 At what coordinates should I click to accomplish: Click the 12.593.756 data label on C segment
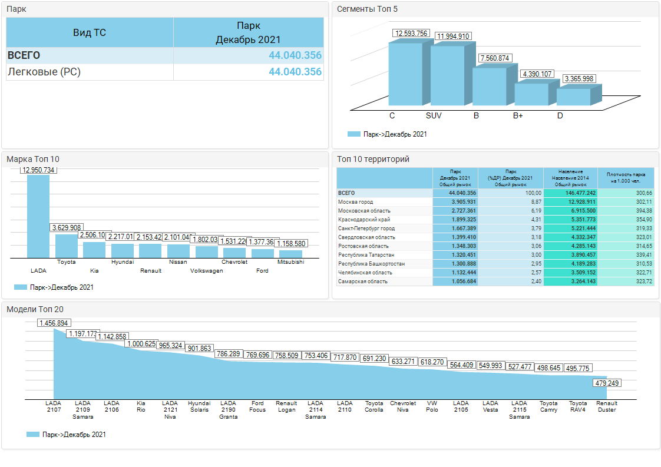pos(412,34)
